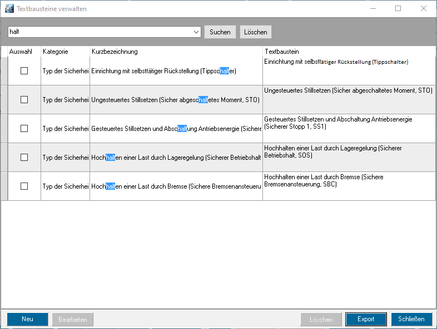Sort by the Kurzbezeichnung column header
437x329 pixels.
175,52
